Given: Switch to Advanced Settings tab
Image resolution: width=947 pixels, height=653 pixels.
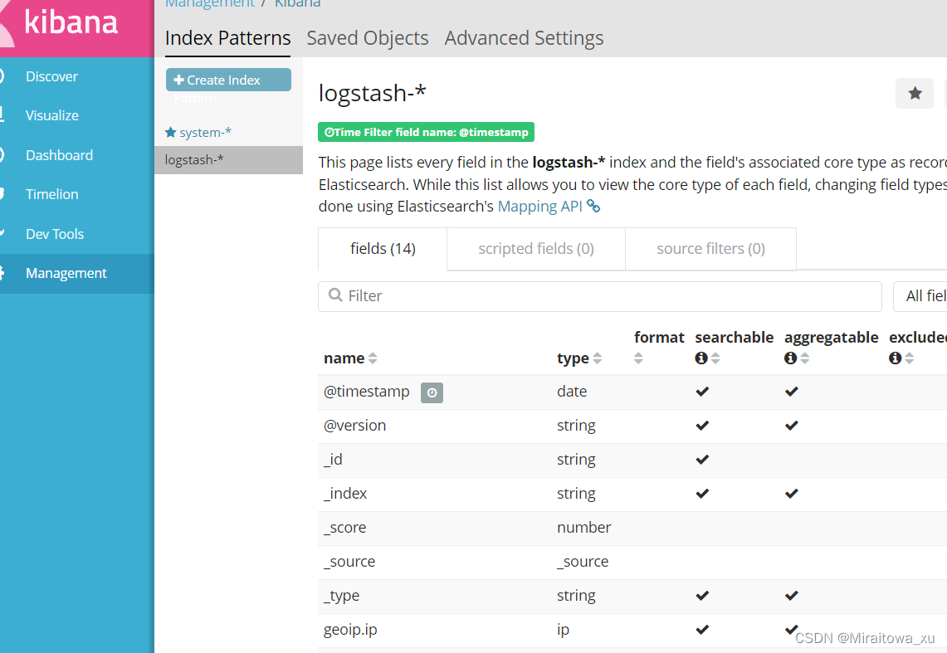Looking at the screenshot, I should [524, 38].
